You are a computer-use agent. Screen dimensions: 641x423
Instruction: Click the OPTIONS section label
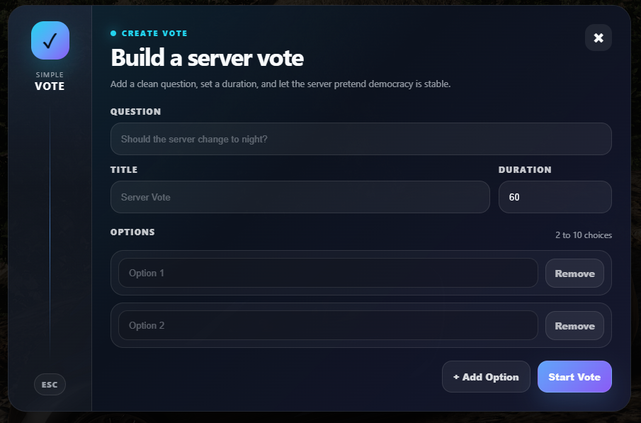tap(132, 232)
